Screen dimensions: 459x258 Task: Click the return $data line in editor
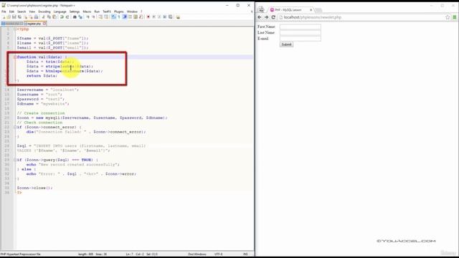point(42,76)
